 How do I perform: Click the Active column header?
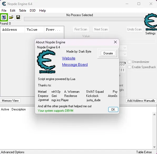[x=5, y=109]
